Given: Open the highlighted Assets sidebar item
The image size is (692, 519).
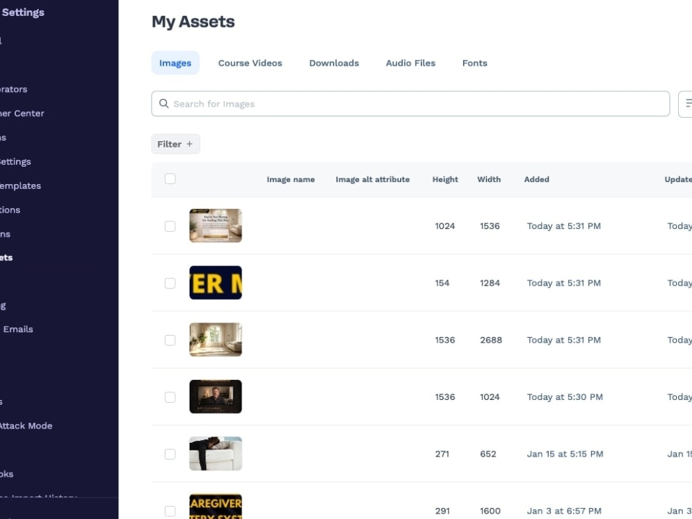Looking at the screenshot, I should (x=6, y=257).
